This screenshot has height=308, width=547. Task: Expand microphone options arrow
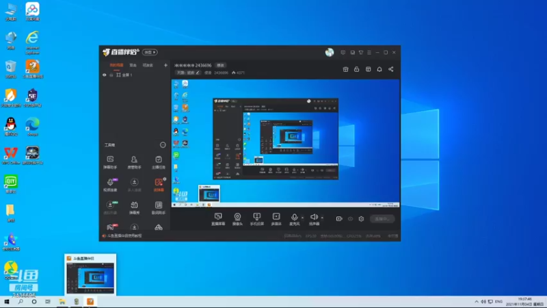click(302, 218)
